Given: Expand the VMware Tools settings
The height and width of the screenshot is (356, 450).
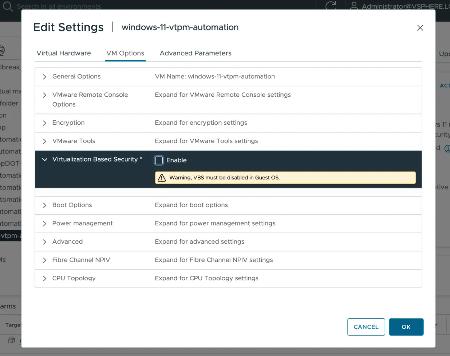Looking at the screenshot, I should [44, 141].
